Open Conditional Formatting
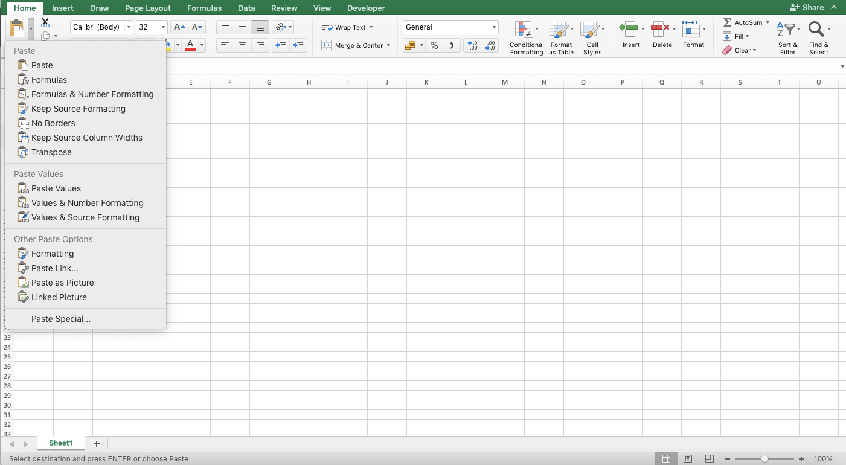Screen dimensions: 846x465 click(526, 37)
